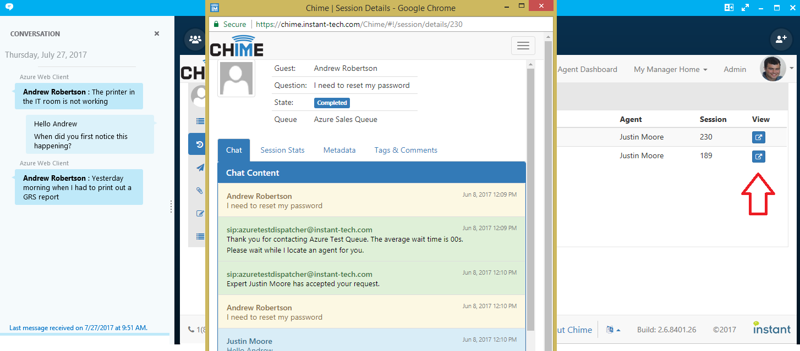
Task: Click the add participants icon
Action: 781,39
